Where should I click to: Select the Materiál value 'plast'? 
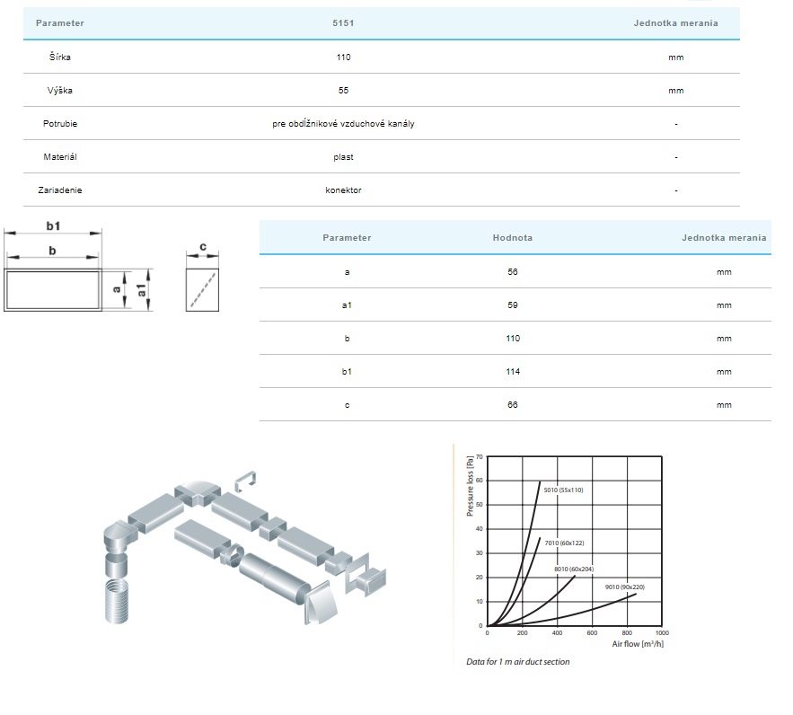(x=342, y=156)
